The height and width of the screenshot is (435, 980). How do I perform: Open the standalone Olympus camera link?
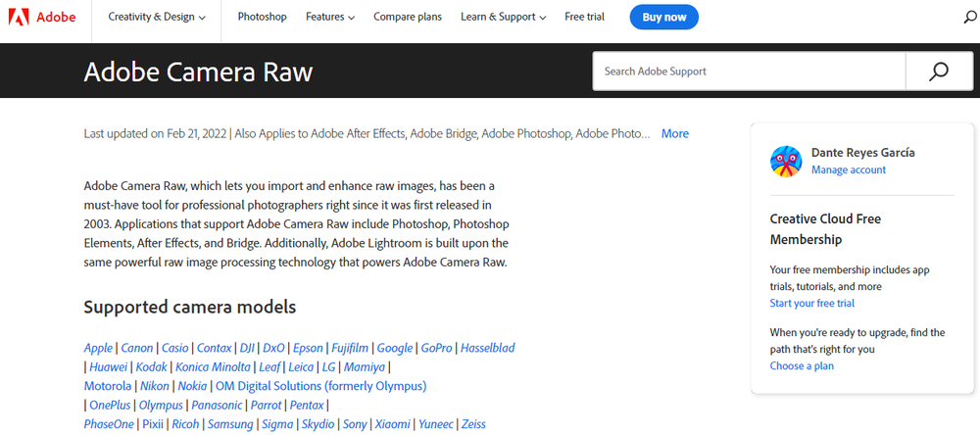click(162, 406)
